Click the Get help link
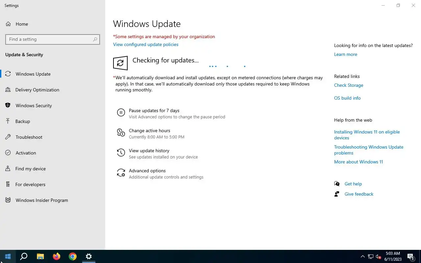The height and width of the screenshot is (263, 421). (353, 184)
